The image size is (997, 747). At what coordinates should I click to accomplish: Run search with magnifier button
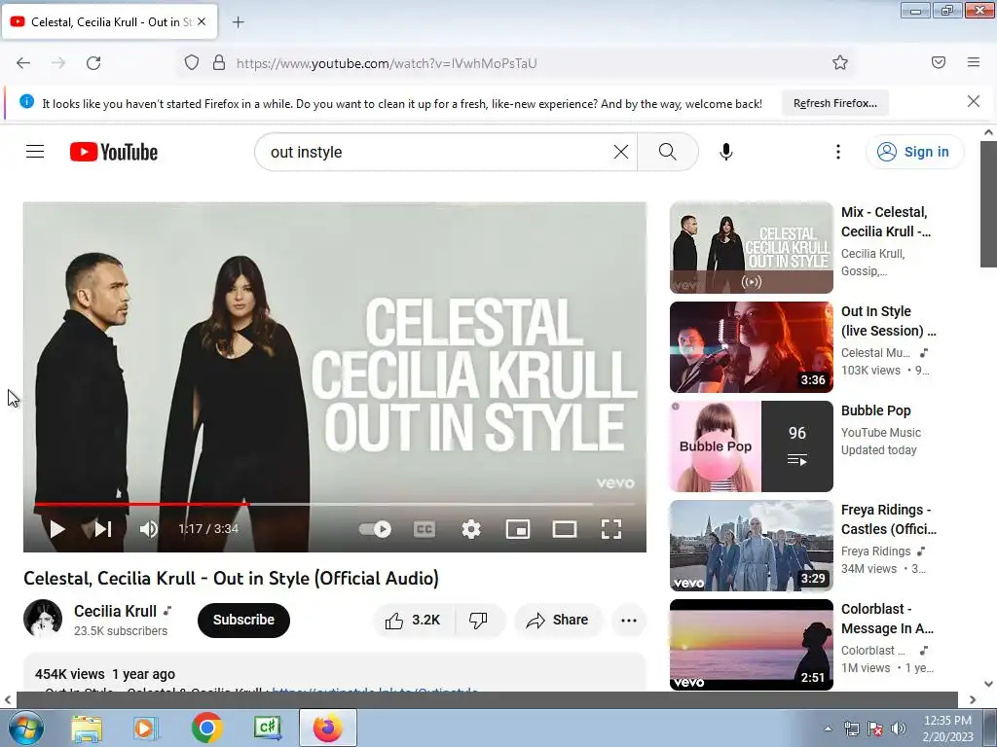pos(668,152)
